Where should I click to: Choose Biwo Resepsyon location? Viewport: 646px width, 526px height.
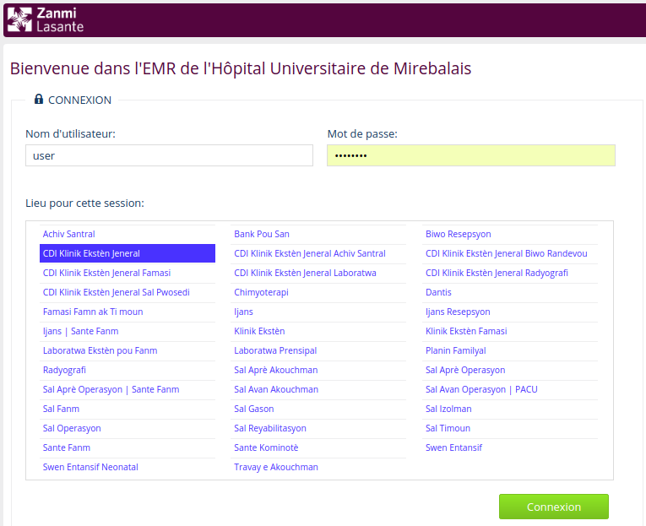[510, 234]
